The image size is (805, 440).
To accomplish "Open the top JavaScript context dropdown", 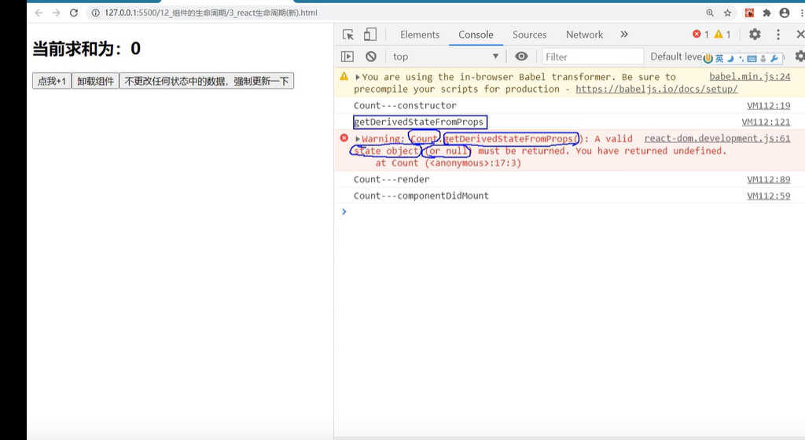I will [446, 57].
